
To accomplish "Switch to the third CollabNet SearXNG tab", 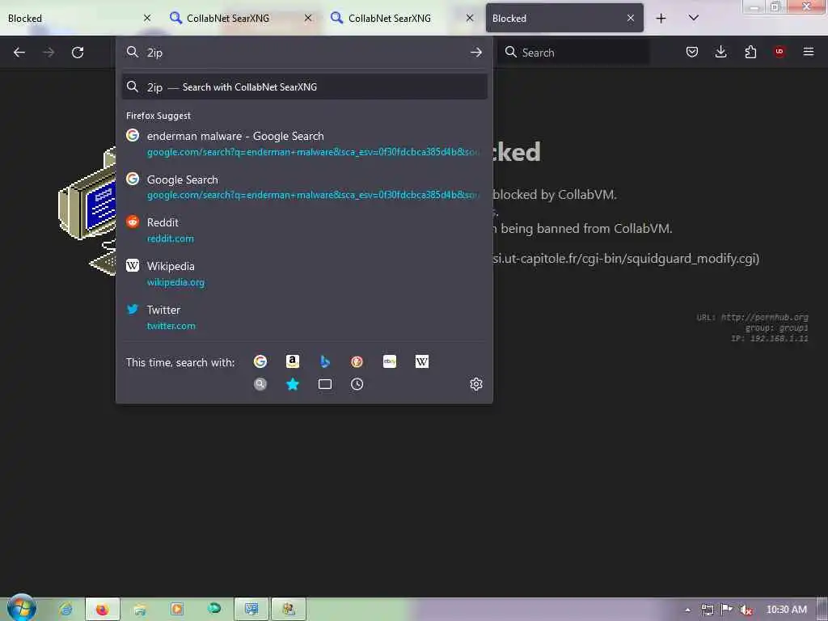I will click(x=402, y=19).
